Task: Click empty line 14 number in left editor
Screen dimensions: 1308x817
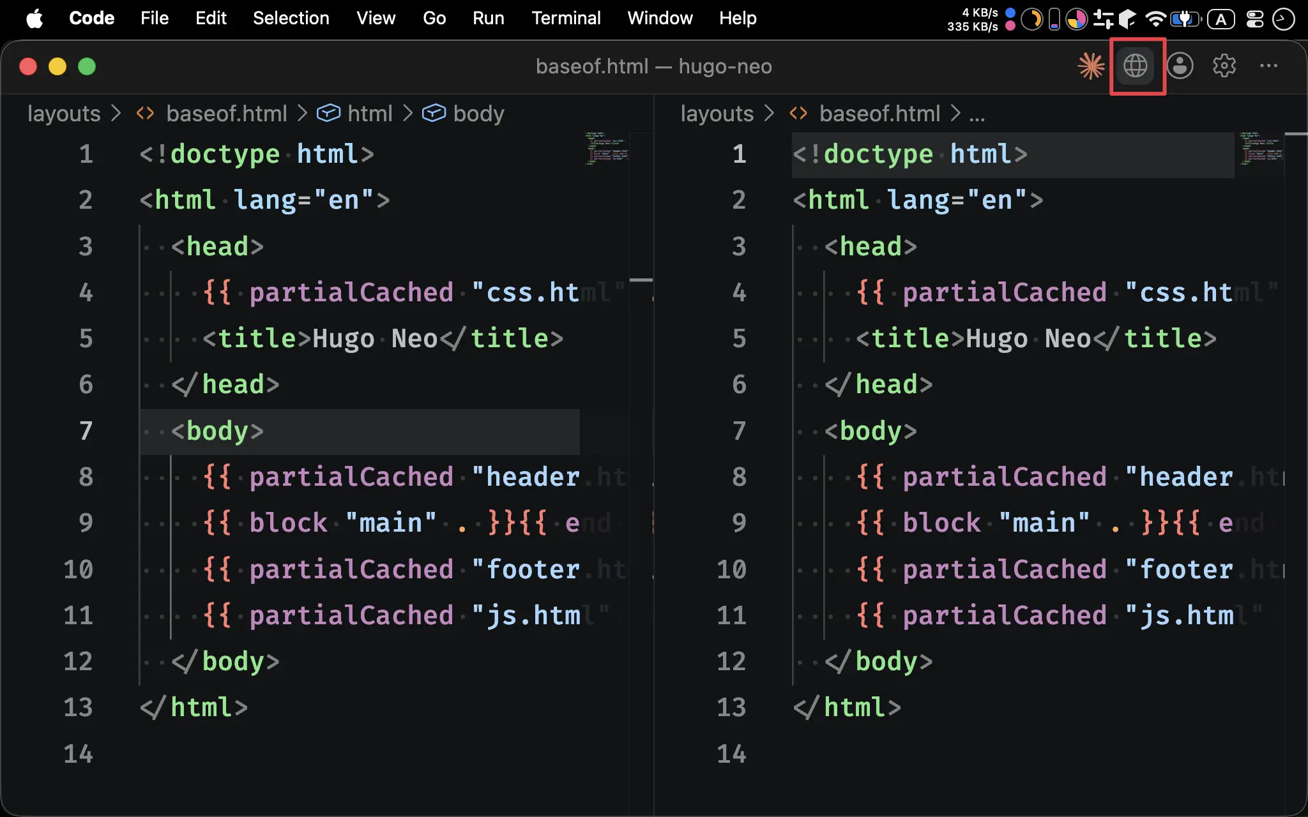Action: coord(78,754)
